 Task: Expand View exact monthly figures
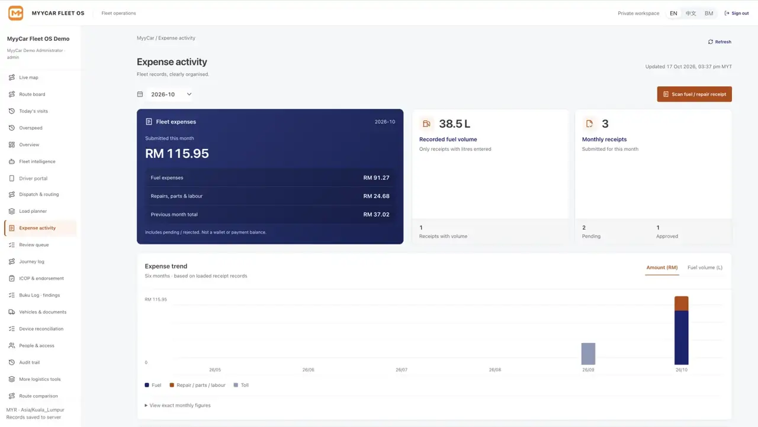click(x=178, y=406)
